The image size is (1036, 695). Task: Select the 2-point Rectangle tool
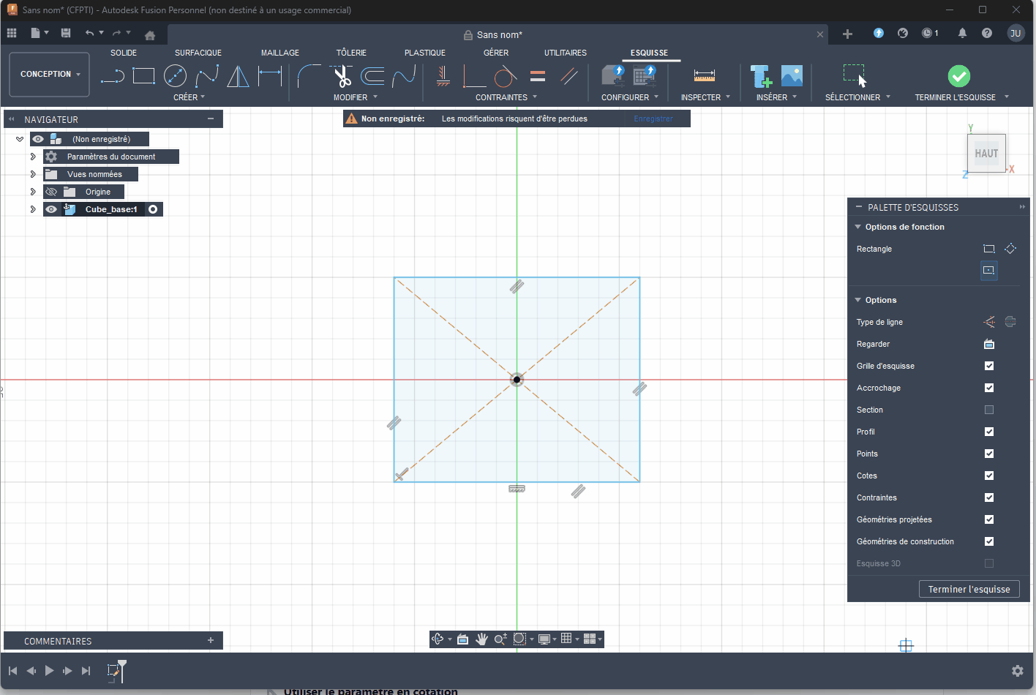143,75
